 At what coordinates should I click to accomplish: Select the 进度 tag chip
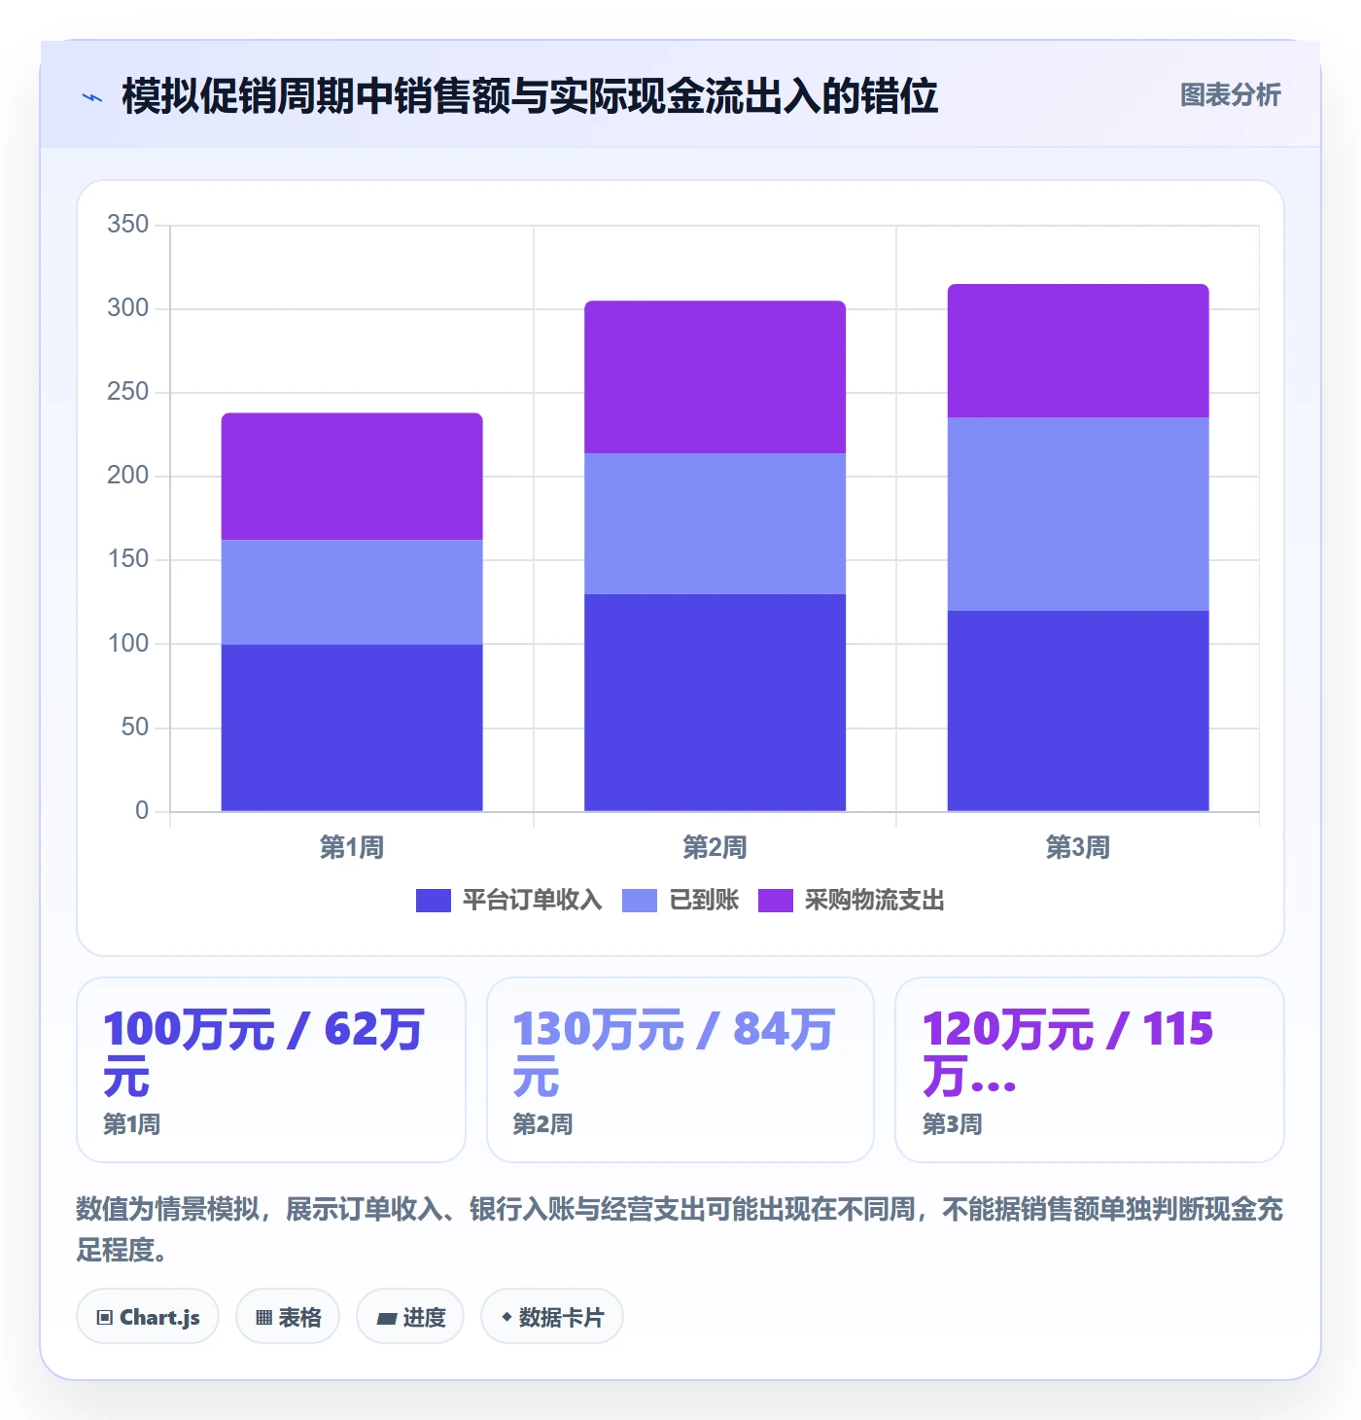click(x=410, y=1317)
